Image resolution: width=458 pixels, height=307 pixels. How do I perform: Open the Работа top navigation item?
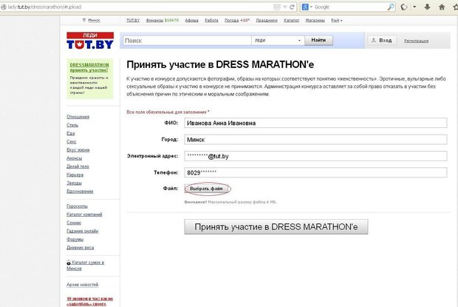coord(211,21)
